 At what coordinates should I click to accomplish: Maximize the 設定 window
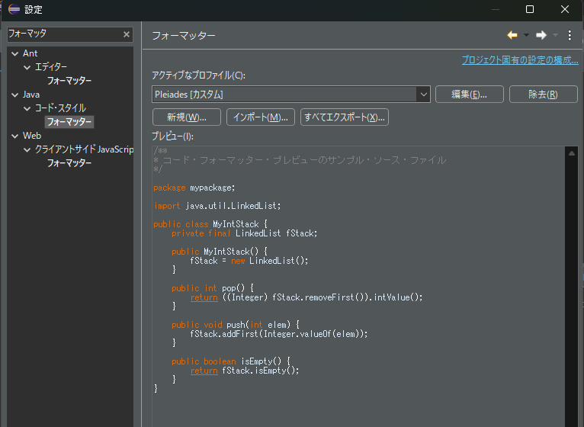530,10
